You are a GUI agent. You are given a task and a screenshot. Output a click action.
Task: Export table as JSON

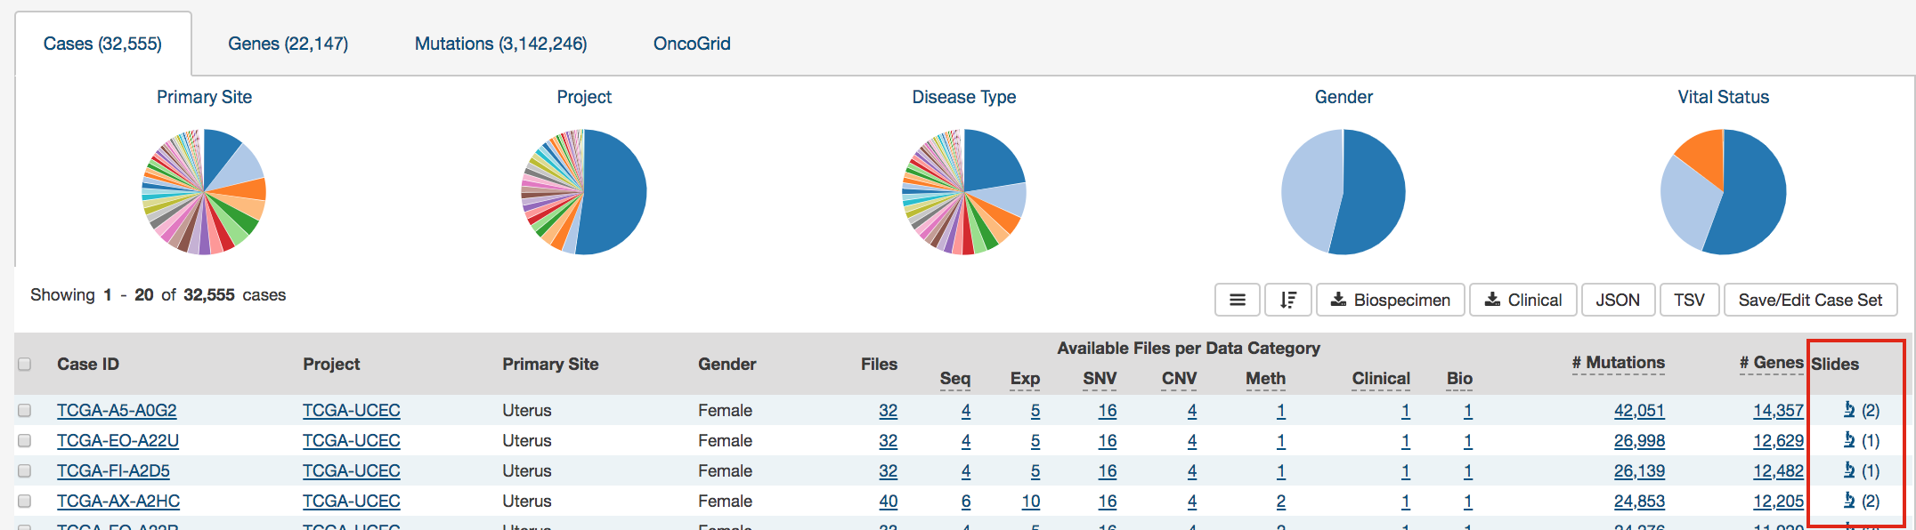tap(1618, 300)
